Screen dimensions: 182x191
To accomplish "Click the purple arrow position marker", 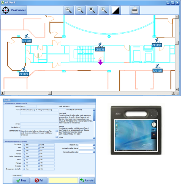I will pos(100,62).
